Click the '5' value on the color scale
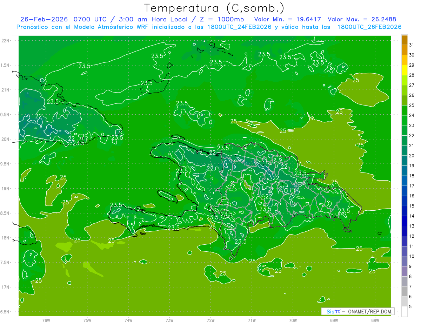The width and height of the screenshot is (421, 325). 411,307
